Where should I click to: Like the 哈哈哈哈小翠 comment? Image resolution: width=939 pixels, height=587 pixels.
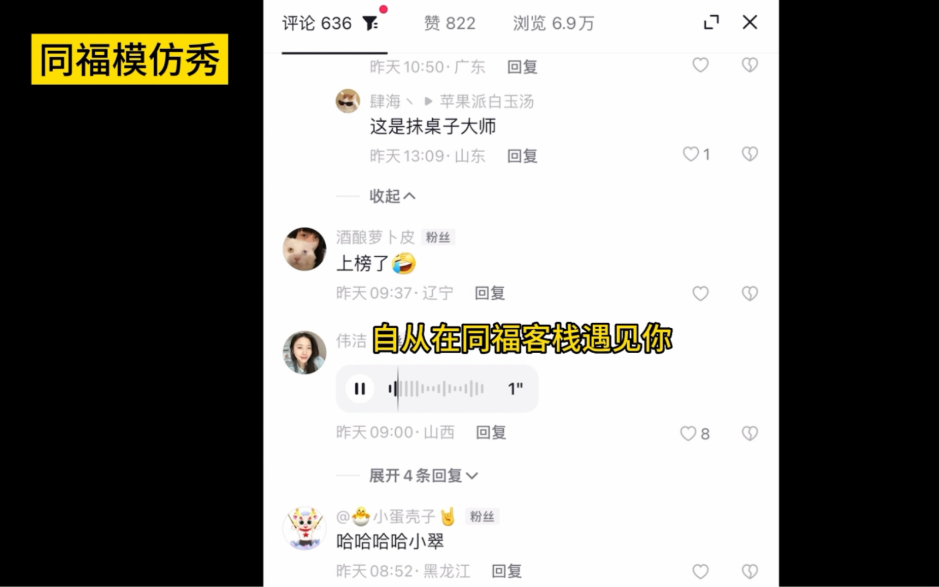click(x=701, y=571)
